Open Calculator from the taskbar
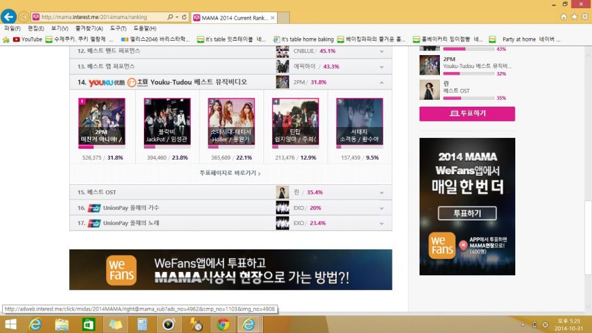The width and height of the screenshot is (592, 333). (143, 324)
